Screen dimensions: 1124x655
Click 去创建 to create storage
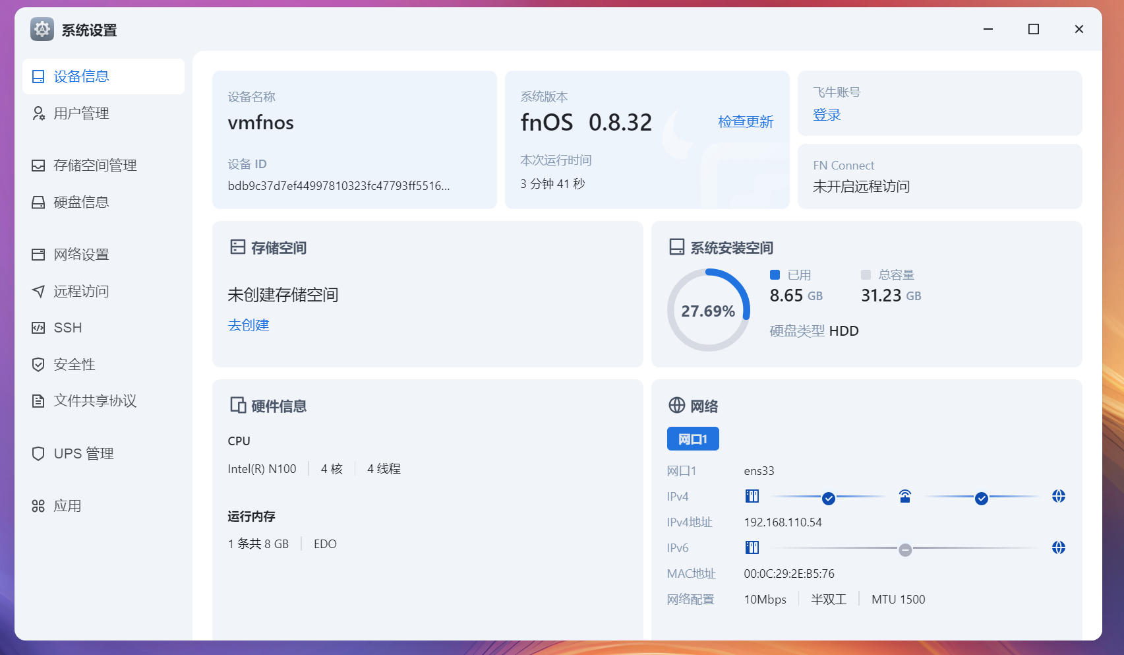tap(249, 325)
